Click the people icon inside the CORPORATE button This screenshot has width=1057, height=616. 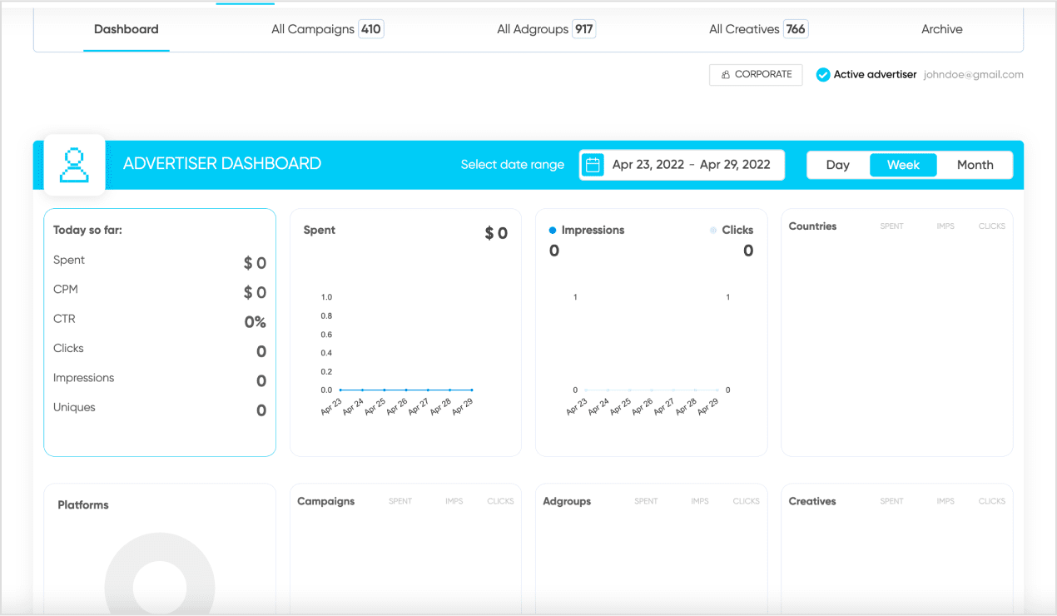click(727, 74)
